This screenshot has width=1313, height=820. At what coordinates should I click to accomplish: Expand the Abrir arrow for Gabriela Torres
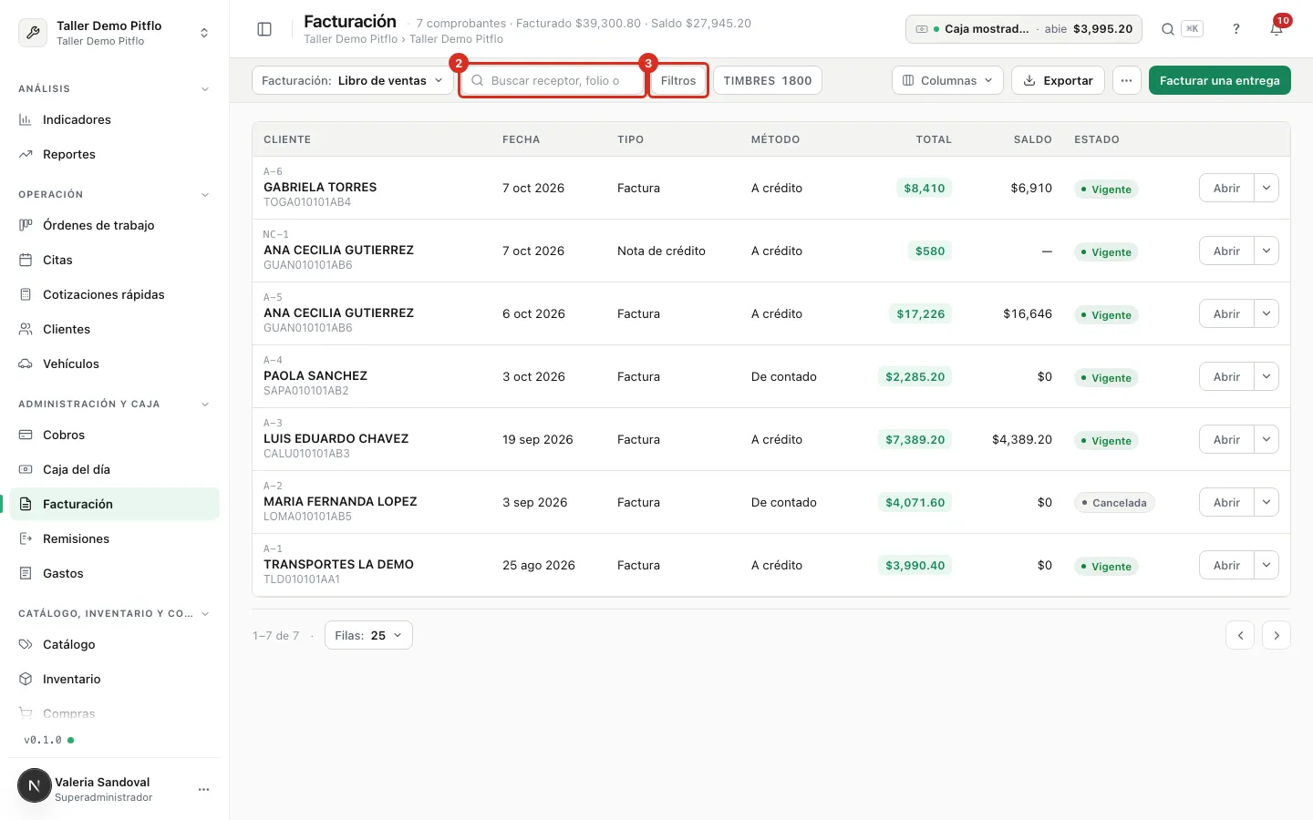(x=1266, y=188)
